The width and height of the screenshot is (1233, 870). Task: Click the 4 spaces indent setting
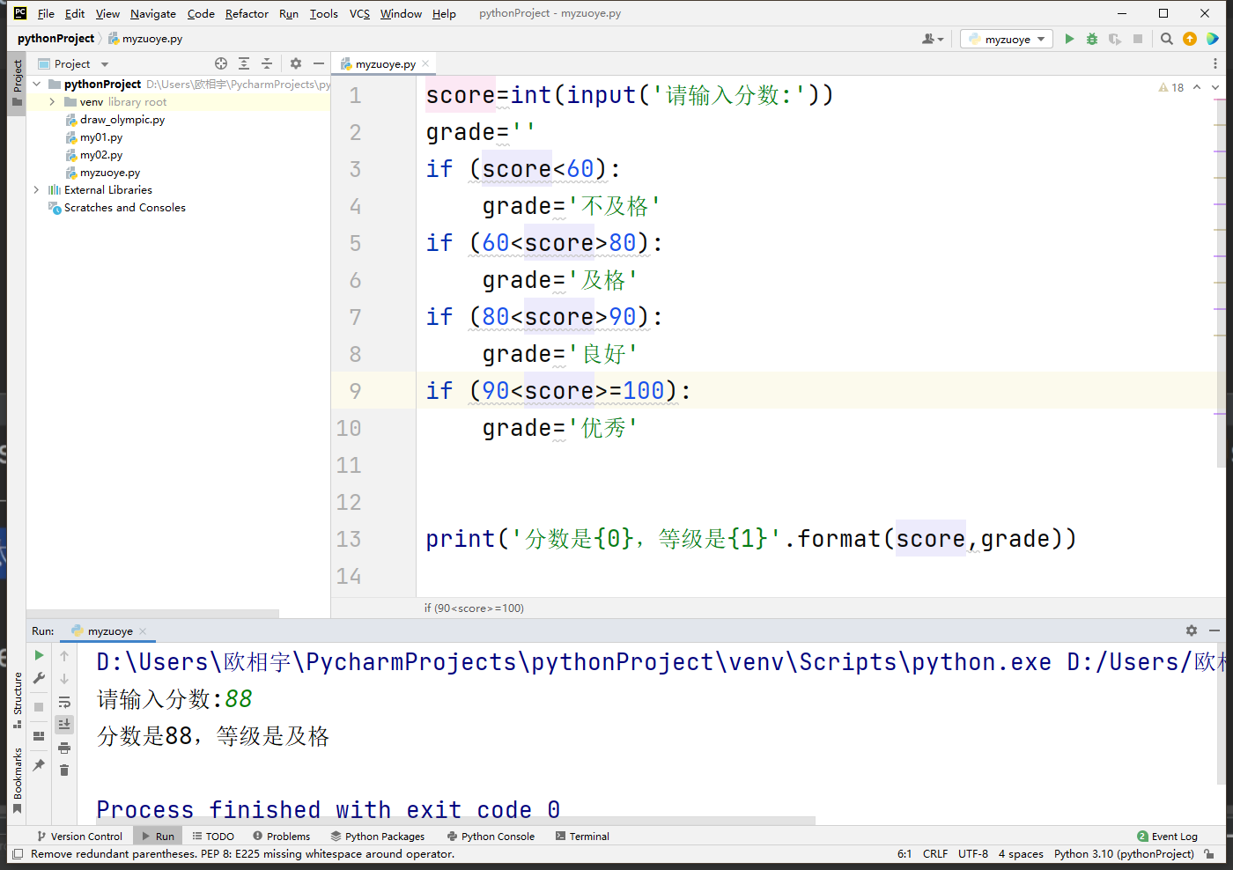(x=1021, y=854)
